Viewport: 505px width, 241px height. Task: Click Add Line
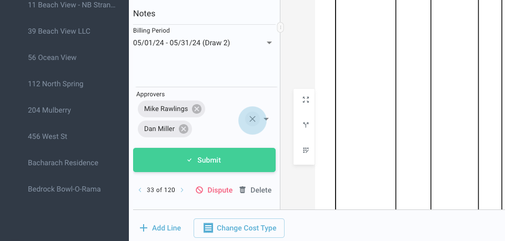(x=160, y=228)
